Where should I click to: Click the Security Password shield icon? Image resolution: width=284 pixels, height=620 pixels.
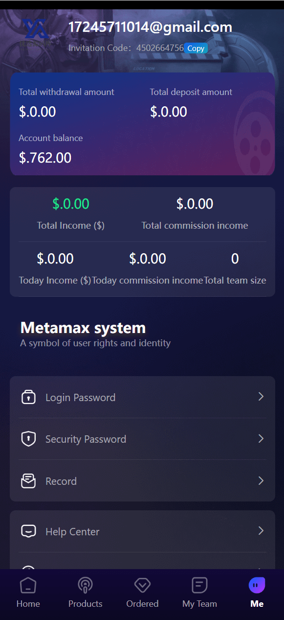tap(28, 439)
